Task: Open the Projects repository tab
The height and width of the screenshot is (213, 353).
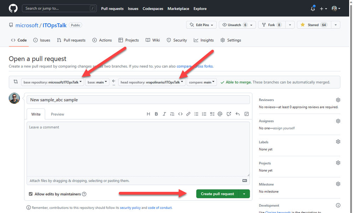Action: point(129,40)
